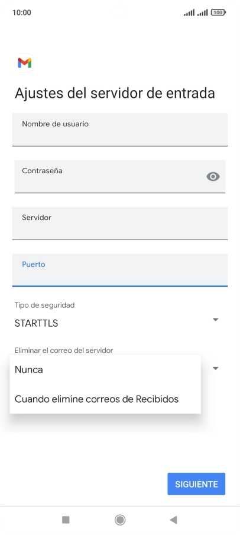Toggle password visibility eye icon
This screenshot has width=240, height=535.
(x=213, y=176)
